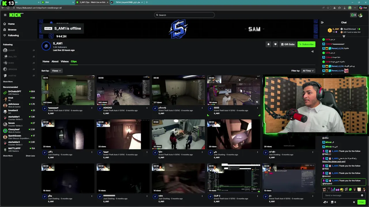Open options menu for CLIP 2

tap(257, 196)
